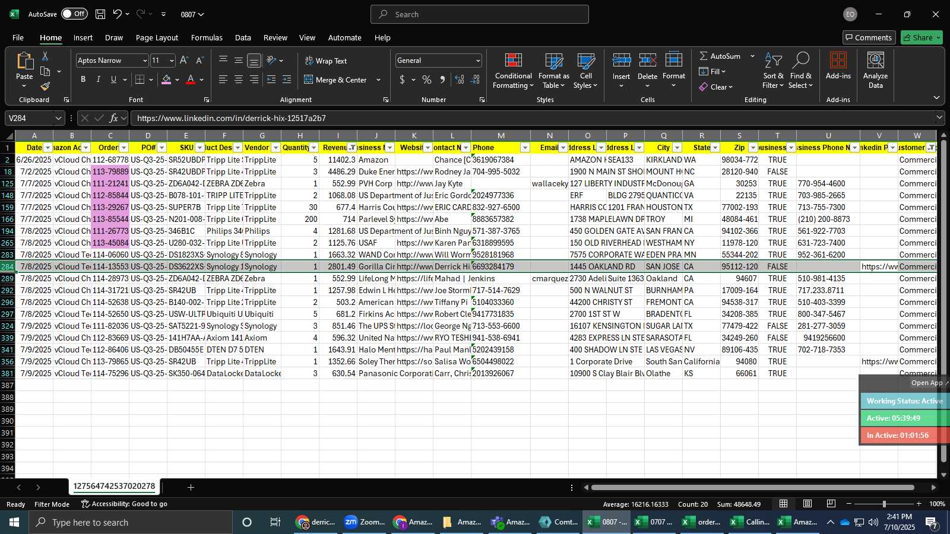Apply align left icon
950x534 pixels.
(x=223, y=80)
